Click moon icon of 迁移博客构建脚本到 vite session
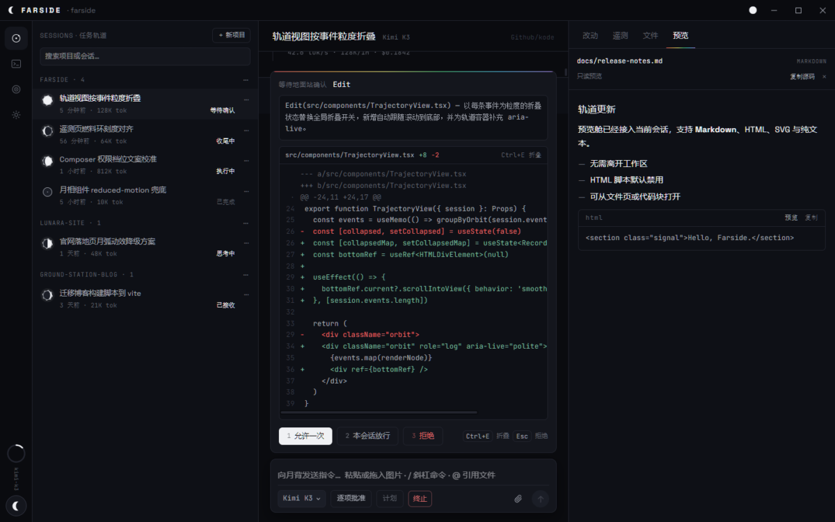The image size is (835, 522). pos(47,295)
